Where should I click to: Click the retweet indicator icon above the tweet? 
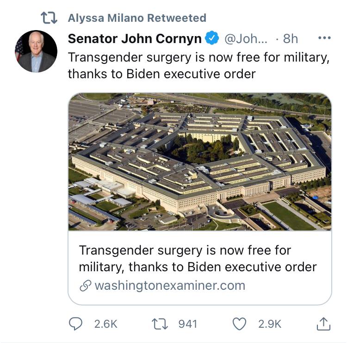(49, 18)
